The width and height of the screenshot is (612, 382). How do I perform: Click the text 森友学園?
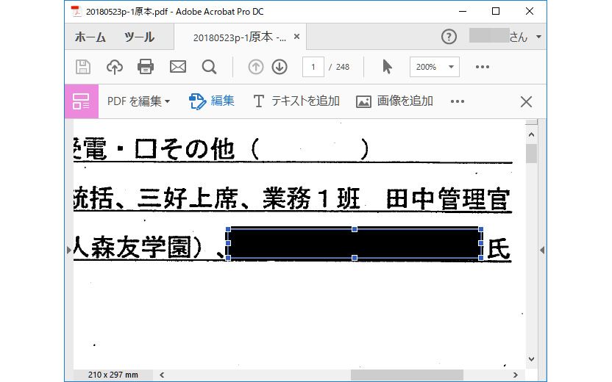tap(141, 247)
